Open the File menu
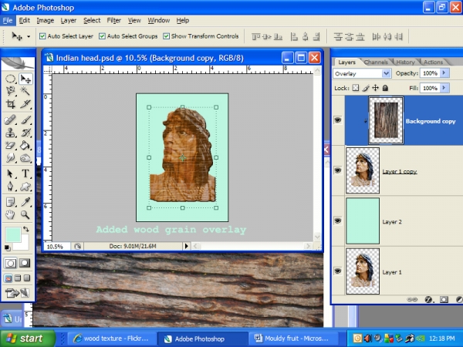463x347 pixels. coord(8,20)
